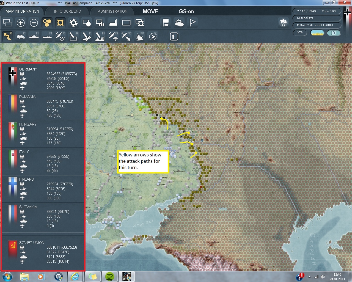Viewport: 352px width, 282px height.
Task: Open the weather display icon
Action: point(179,23)
